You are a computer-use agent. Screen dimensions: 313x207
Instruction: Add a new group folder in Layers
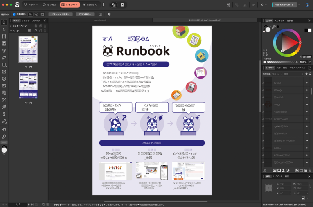tap(301, 170)
